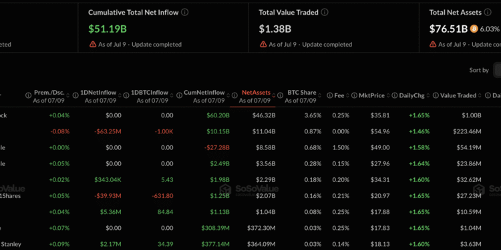Open info icon before DailyChg header
501x250 pixels.
tap(394, 95)
